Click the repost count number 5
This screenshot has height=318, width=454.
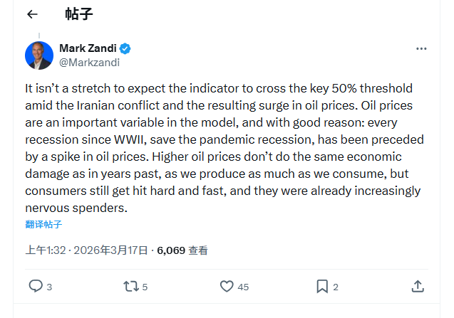[x=145, y=287]
